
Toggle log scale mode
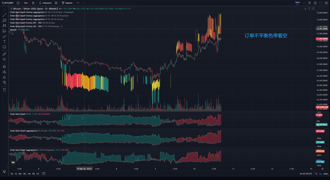click(x=320, y=174)
